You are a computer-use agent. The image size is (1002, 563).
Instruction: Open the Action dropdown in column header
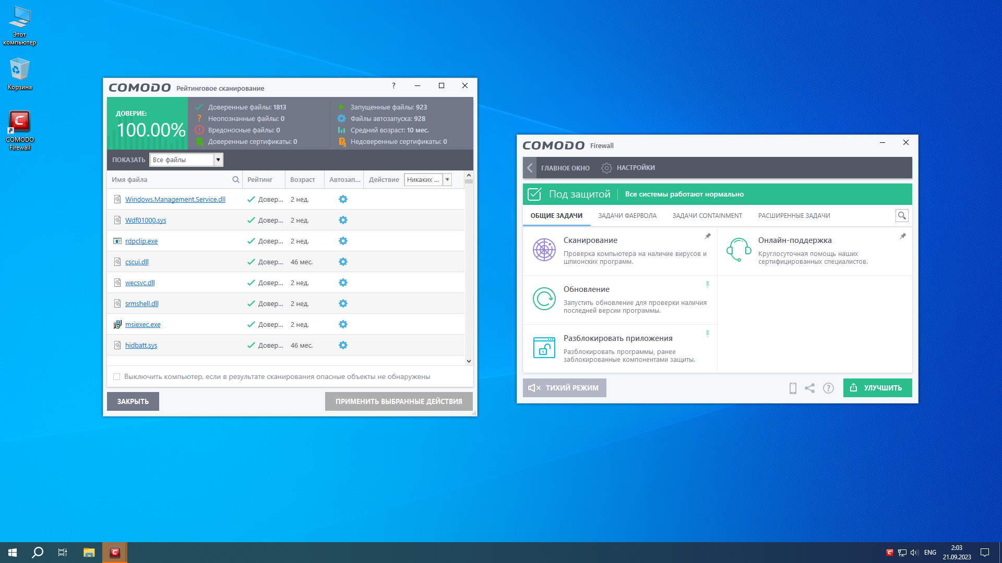pos(447,179)
